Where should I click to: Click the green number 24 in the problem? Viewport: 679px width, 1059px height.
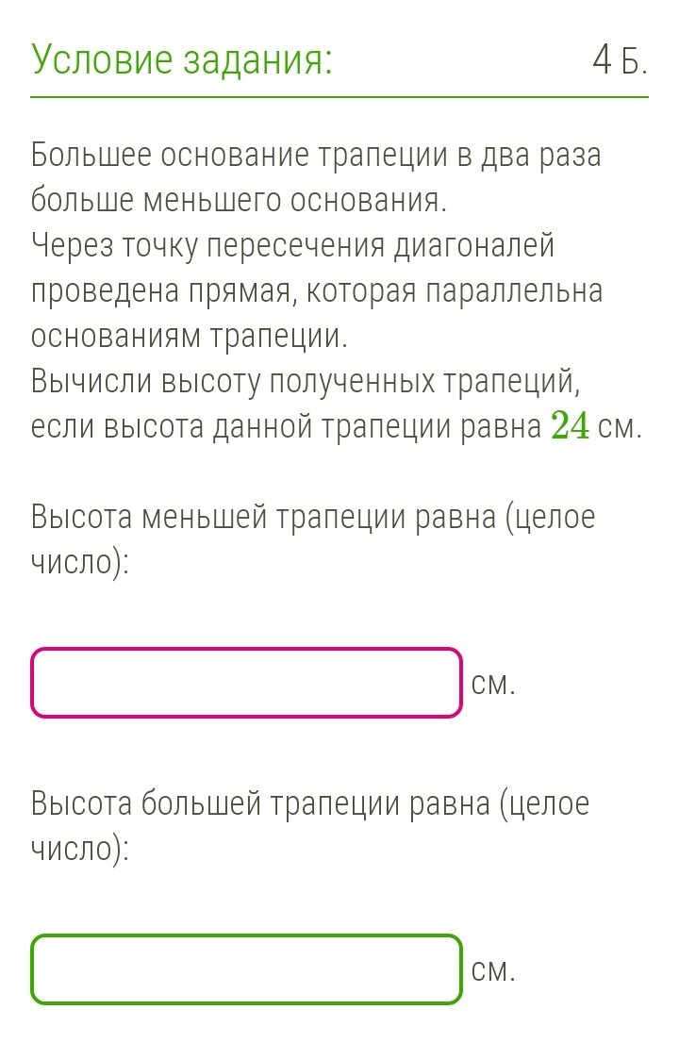click(571, 427)
